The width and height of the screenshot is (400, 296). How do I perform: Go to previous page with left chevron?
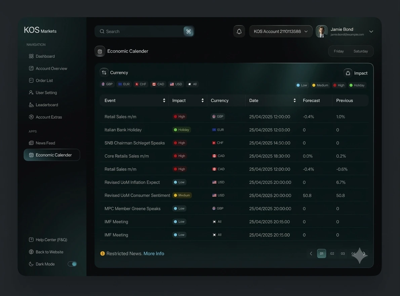[x=311, y=254]
